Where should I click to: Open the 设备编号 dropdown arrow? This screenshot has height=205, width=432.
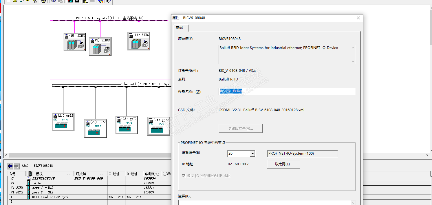(x=252, y=154)
